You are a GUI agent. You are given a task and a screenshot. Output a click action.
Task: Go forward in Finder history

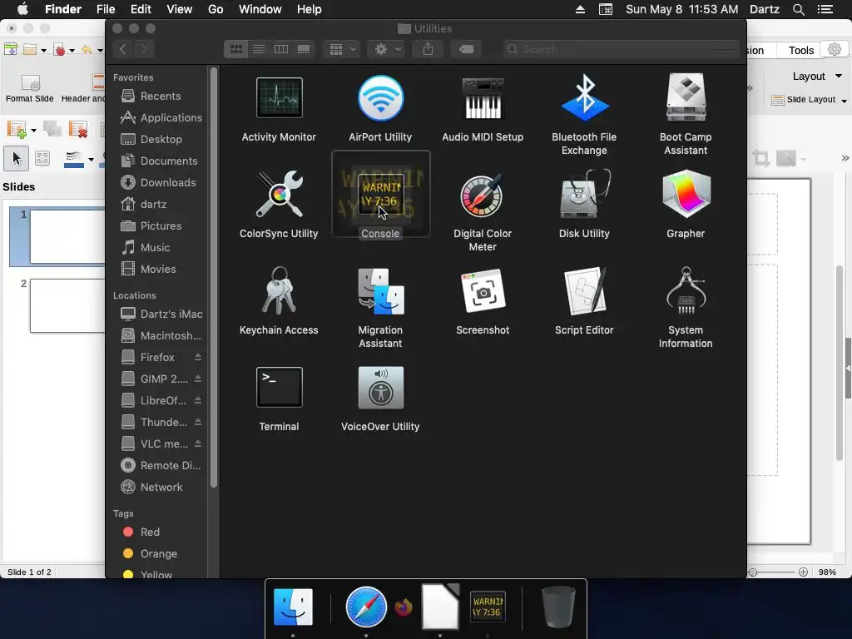144,49
